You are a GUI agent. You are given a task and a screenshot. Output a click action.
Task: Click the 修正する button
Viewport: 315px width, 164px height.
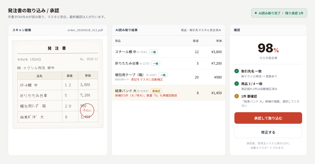pos(268,132)
